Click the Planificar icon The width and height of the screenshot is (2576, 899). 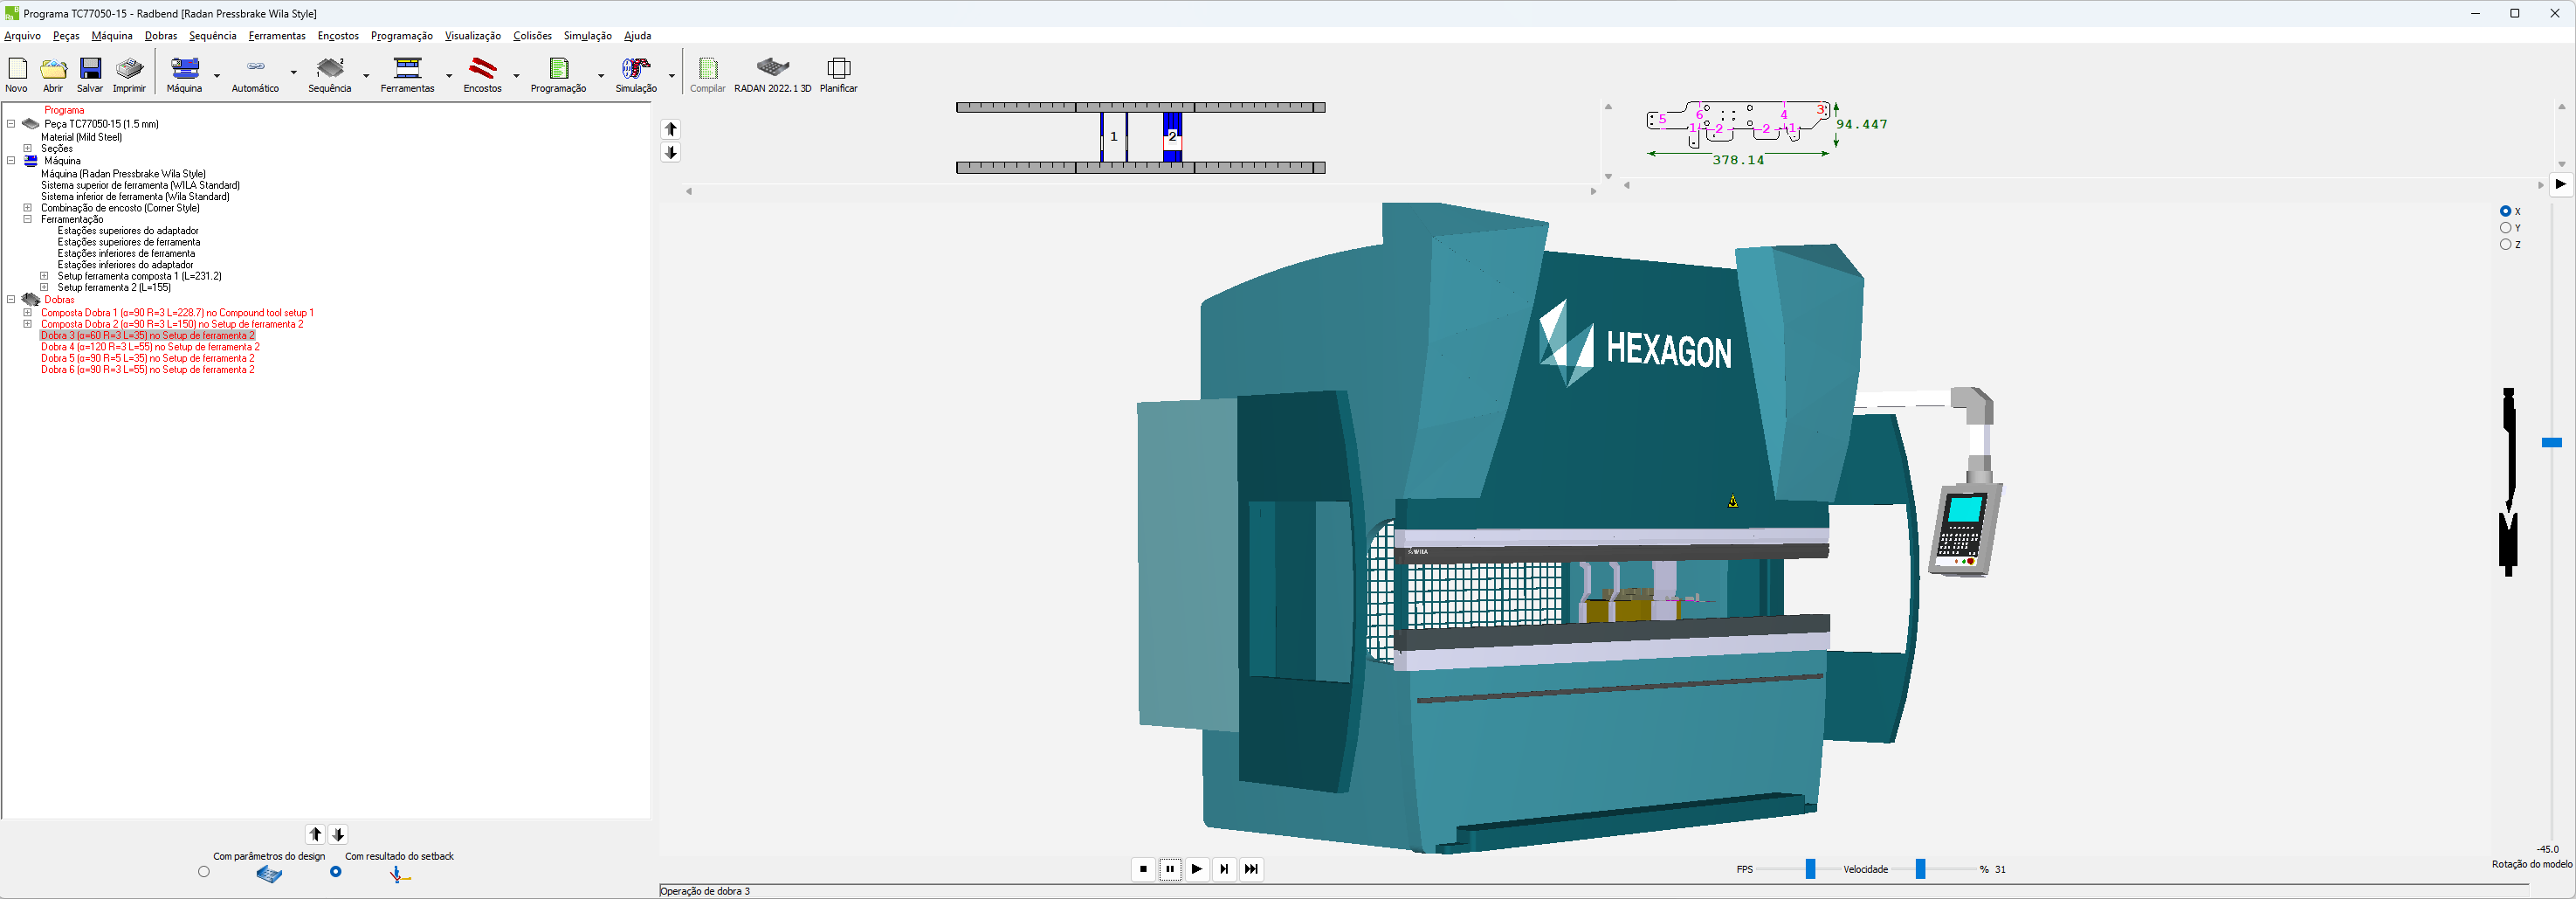click(838, 69)
